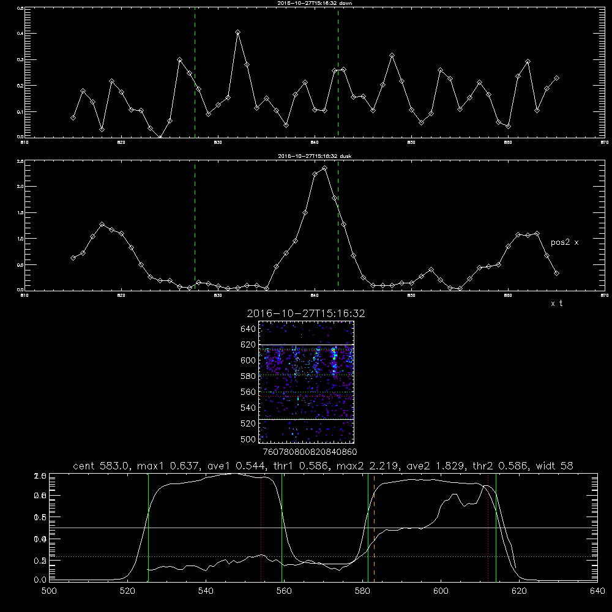Click the left green dashed line in dawn plot

click(195, 72)
